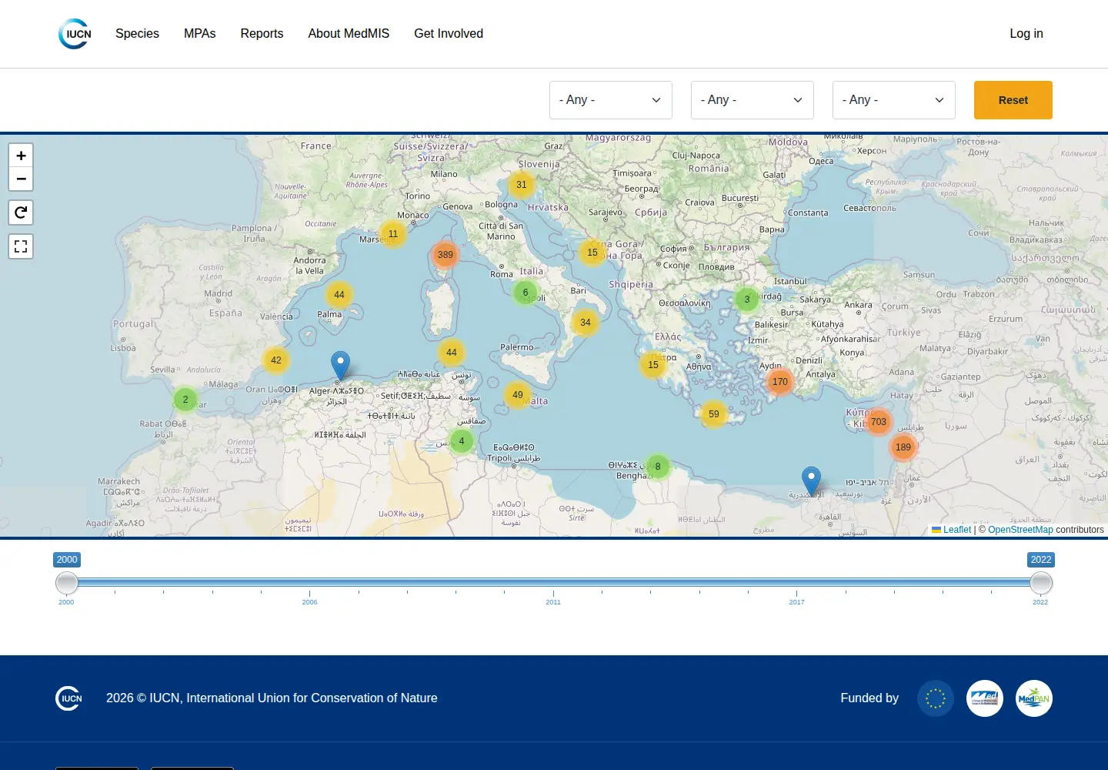Open the OpenStreetMap attribution link
The image size is (1108, 770).
pos(1020,530)
